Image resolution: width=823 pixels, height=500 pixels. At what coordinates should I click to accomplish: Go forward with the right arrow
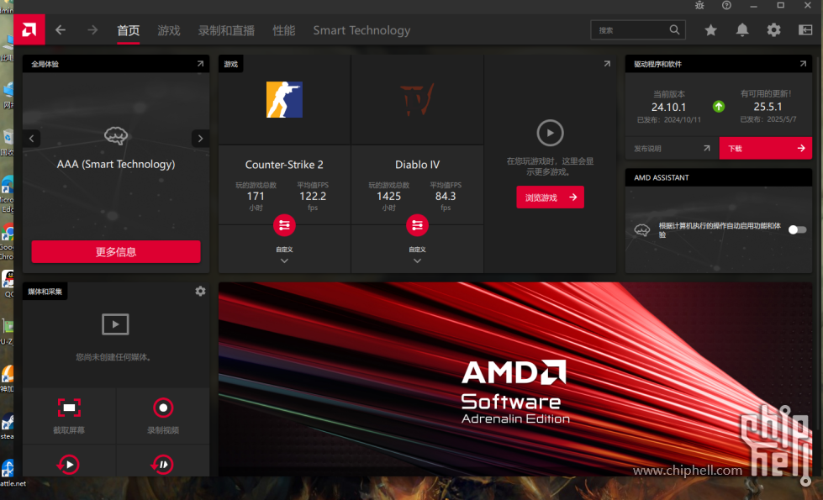[x=92, y=30]
